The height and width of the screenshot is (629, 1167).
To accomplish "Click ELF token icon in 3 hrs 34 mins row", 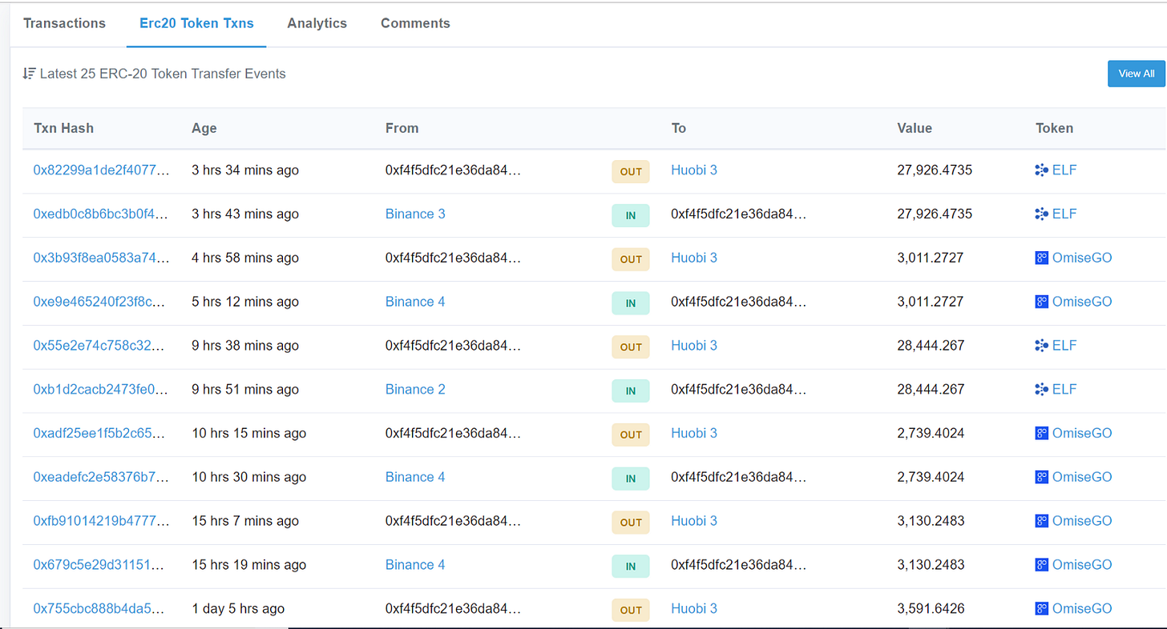I will click(x=1042, y=170).
